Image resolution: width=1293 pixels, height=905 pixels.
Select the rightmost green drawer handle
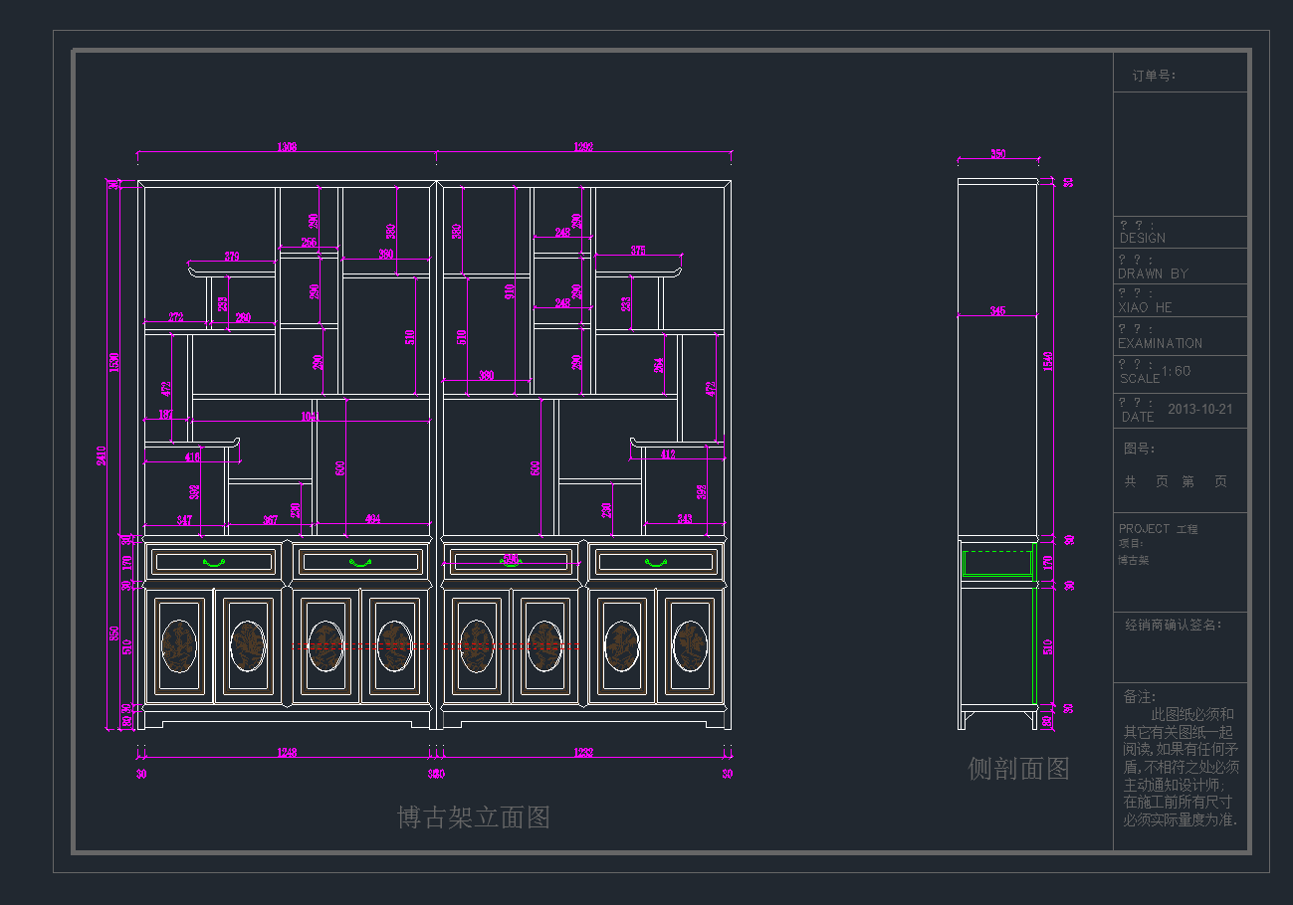point(656,562)
